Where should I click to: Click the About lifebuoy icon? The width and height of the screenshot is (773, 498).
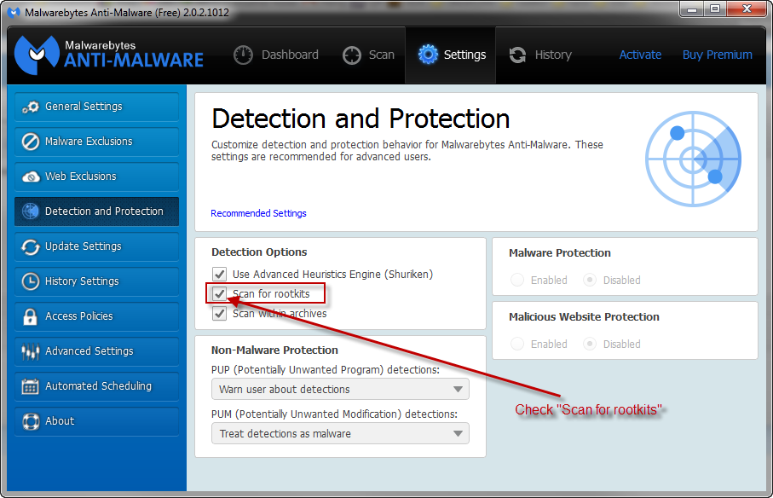pyautogui.click(x=31, y=421)
